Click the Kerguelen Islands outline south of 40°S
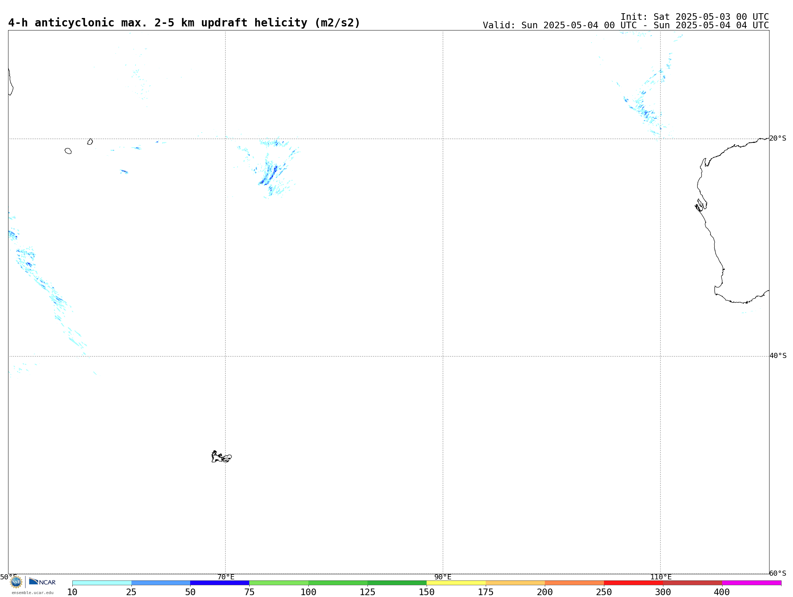The height and width of the screenshot is (597, 793). click(x=221, y=457)
